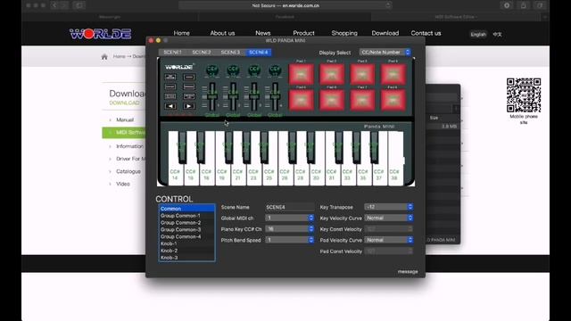This screenshot has height=321, width=571.
Task: Open the Pad Velocity Curve dropdown
Action: coord(389,240)
